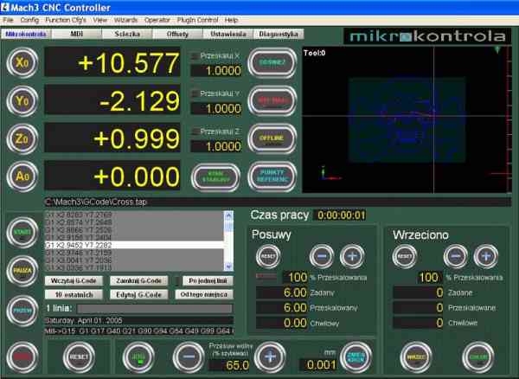Increase feed override in Posuwy panel
Viewport: 519px width, 379px height.
pos(352,256)
